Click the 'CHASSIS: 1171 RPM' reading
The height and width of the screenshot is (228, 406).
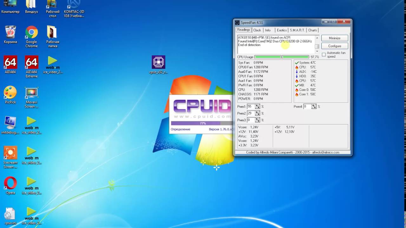click(253, 94)
